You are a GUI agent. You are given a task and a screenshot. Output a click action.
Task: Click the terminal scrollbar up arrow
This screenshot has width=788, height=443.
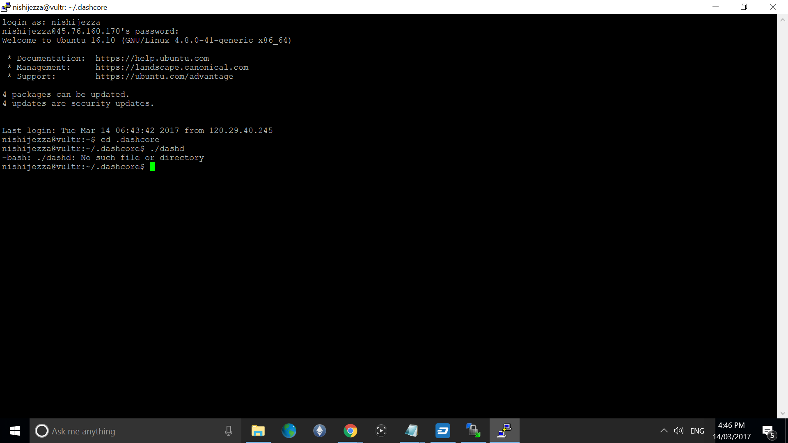pos(783,19)
